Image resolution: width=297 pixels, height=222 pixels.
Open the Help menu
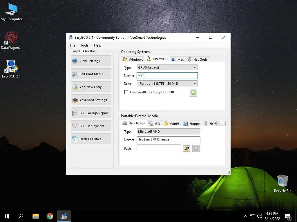[x=97, y=45]
